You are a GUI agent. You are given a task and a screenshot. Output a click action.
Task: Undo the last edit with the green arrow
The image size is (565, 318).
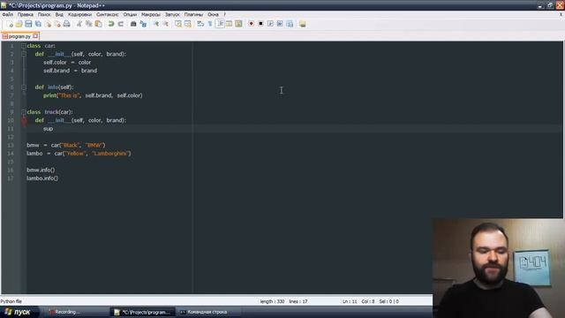[111, 24]
